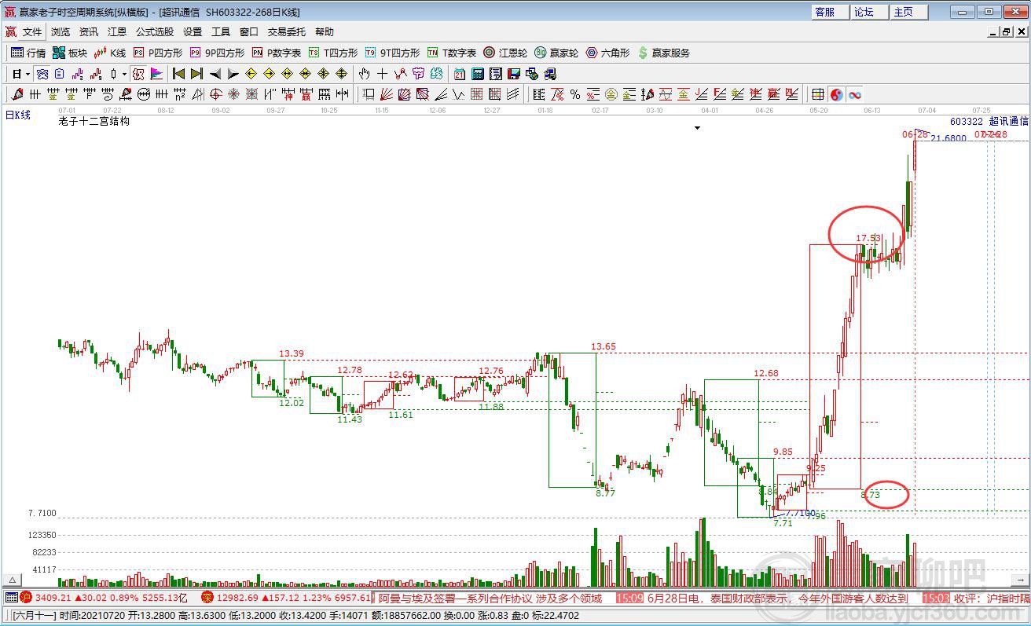Open the 江恩轮 Gann wheel
The width and height of the screenshot is (1031, 626).
[504, 53]
